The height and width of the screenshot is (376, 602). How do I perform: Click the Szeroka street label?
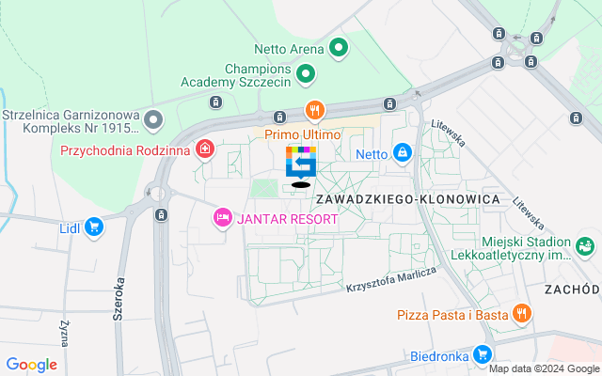tap(119, 299)
